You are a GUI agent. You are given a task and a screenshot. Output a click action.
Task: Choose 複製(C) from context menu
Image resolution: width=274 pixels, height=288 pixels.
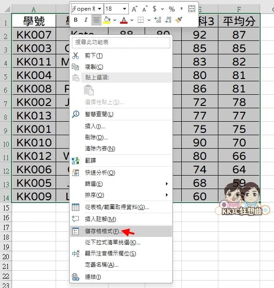[x=121, y=67]
